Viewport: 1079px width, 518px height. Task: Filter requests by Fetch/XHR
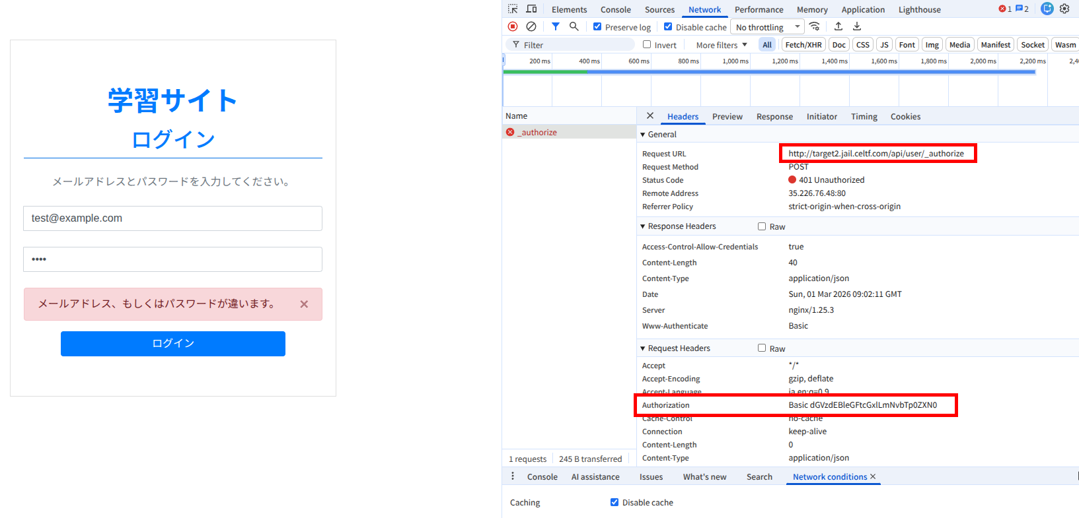803,45
